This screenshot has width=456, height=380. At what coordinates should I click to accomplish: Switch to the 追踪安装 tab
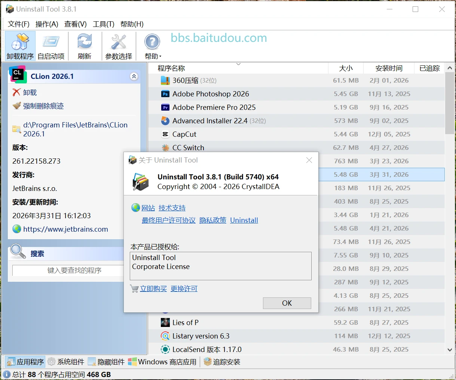click(x=222, y=362)
